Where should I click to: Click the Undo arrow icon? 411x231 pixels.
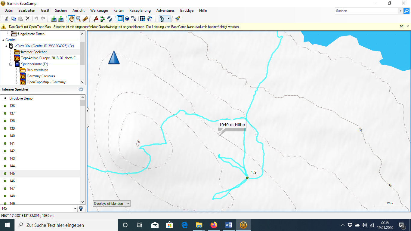click(x=36, y=19)
